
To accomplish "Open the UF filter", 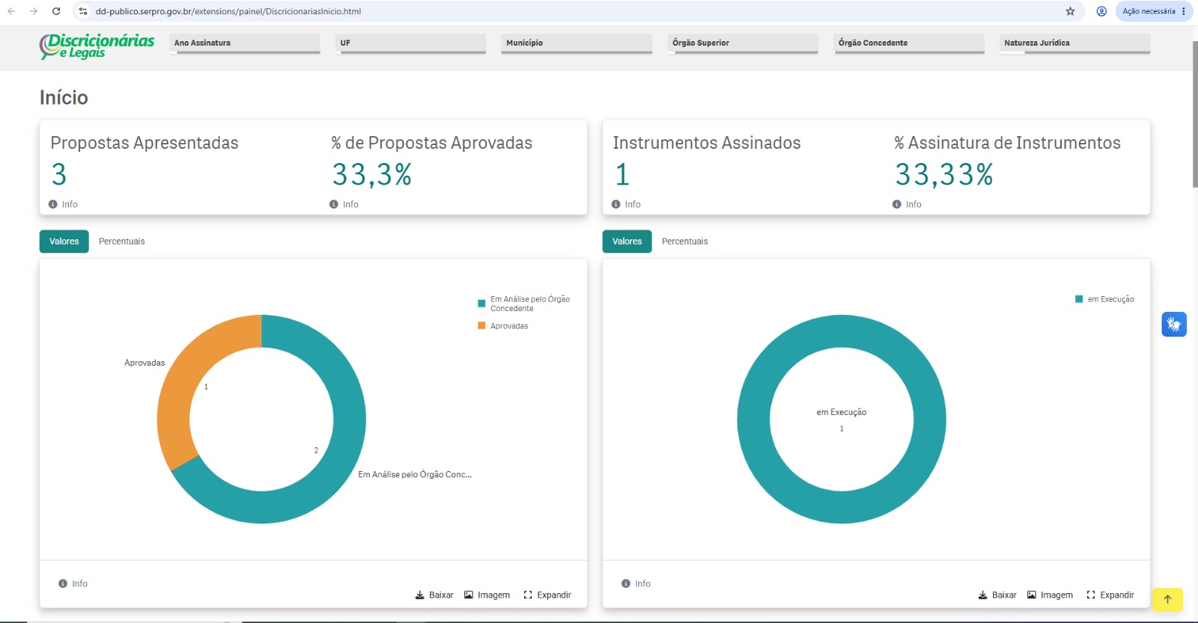I will [x=411, y=43].
